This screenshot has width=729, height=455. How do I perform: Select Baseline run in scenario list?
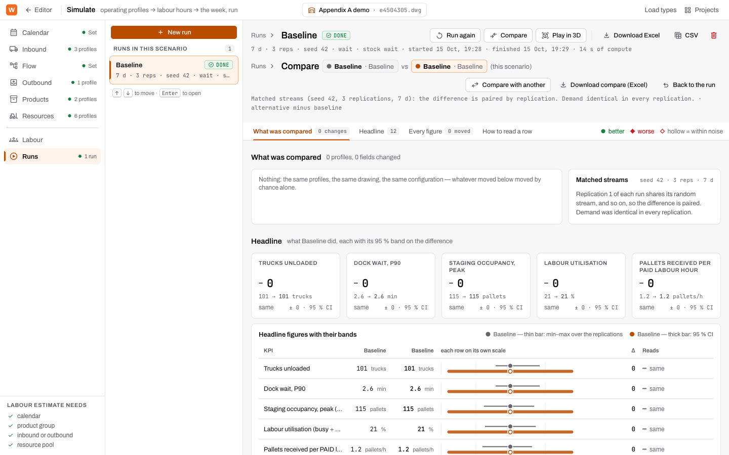pos(174,70)
